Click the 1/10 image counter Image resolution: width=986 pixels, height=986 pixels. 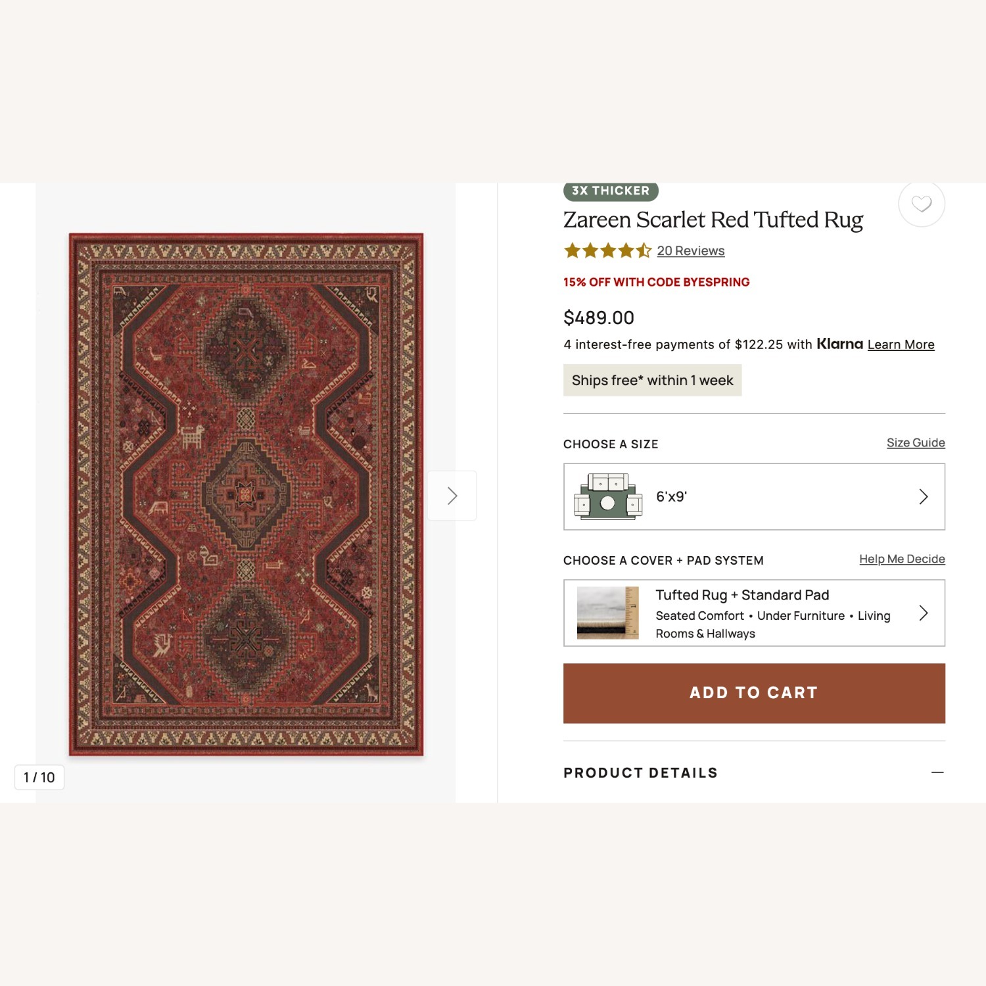39,777
